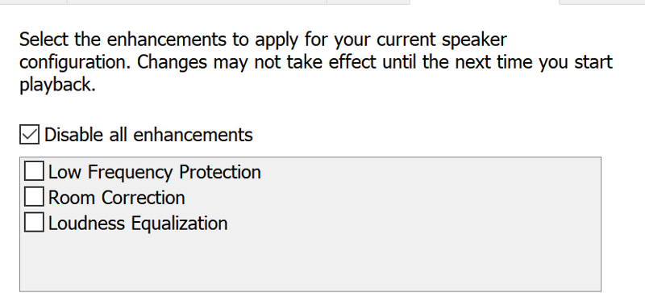Screen dimensions: 645x293
Task: Click blank list area below Loudness Equalization
Action: 310,262
